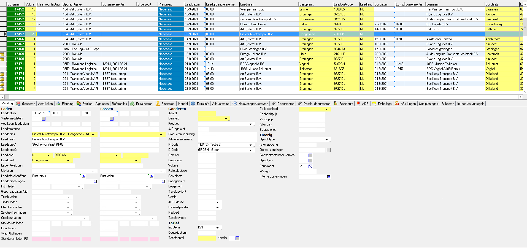
Task: Open the Goederen tab with box icon
Action: 26,104
